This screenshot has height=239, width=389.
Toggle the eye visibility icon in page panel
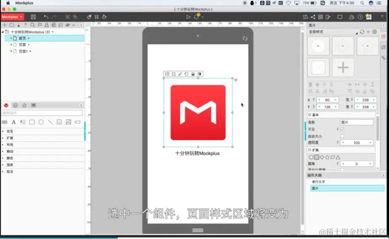point(67,25)
